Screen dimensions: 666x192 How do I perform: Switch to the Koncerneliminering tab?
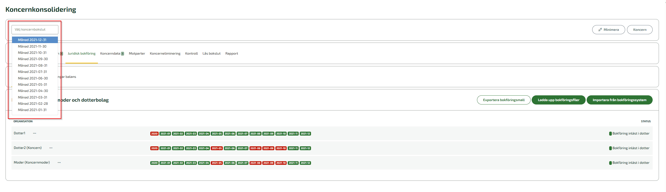pos(165,54)
